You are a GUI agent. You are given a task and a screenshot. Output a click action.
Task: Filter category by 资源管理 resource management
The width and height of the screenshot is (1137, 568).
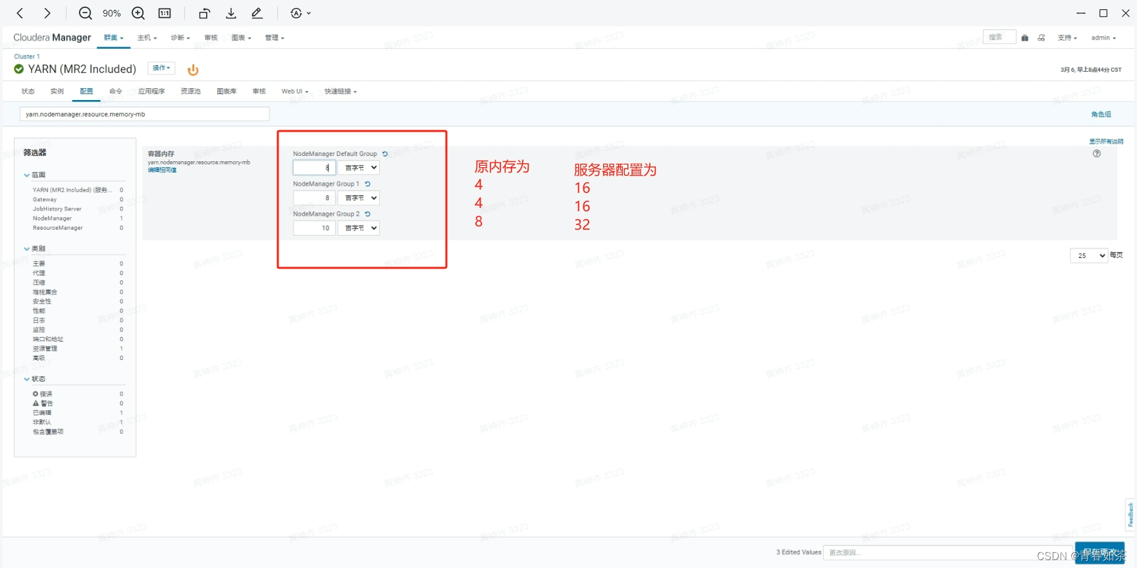[45, 349]
